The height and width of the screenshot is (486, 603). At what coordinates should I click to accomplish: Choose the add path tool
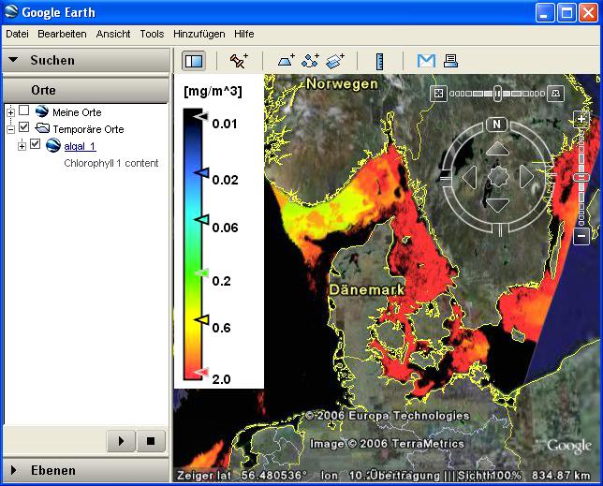pyautogui.click(x=311, y=61)
